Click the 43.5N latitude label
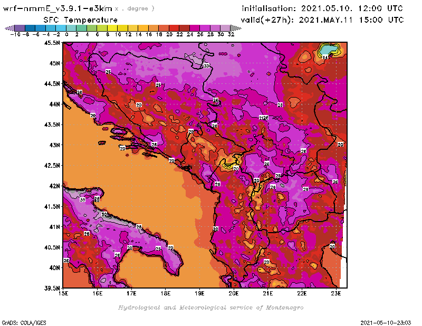The width and height of the screenshot is (422, 326). [52, 124]
